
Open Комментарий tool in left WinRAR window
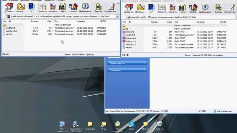pyautogui.click(x=110, y=7)
